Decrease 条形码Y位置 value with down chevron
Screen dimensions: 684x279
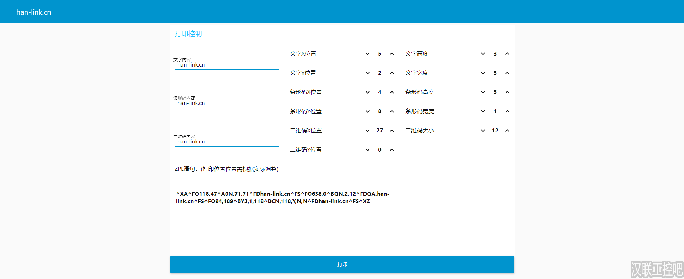click(x=368, y=111)
